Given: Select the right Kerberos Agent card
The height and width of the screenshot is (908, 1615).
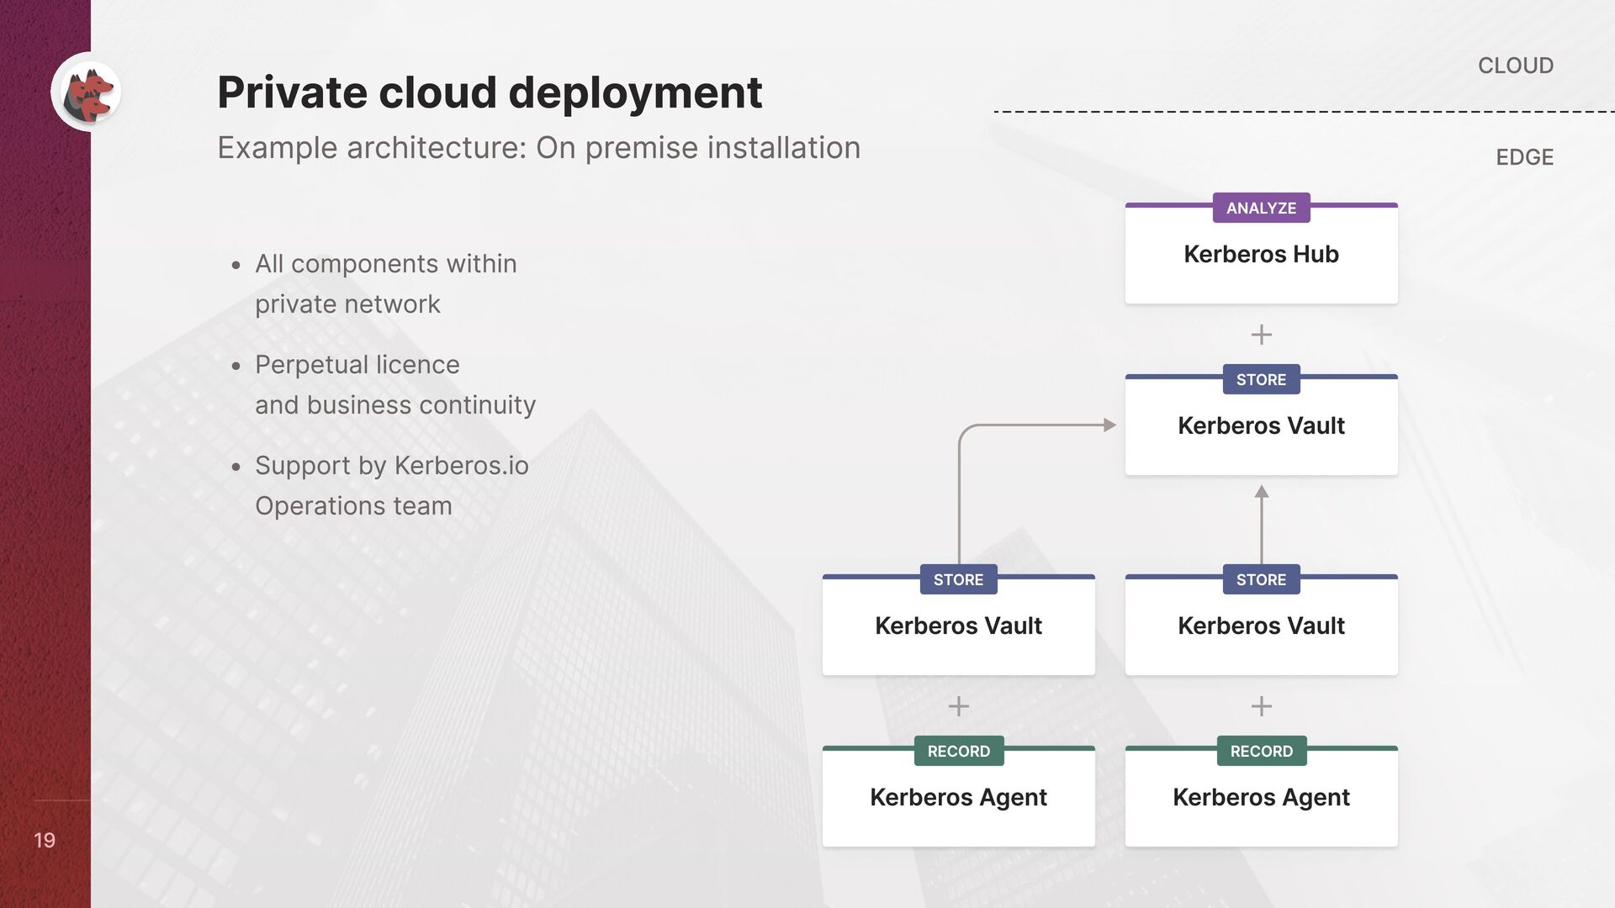Looking at the screenshot, I should [x=1261, y=797].
